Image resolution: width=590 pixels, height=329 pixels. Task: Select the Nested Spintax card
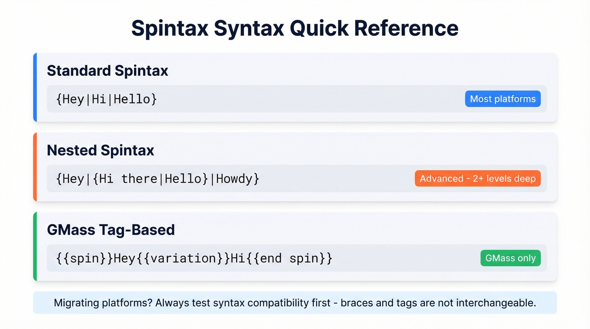(x=295, y=167)
